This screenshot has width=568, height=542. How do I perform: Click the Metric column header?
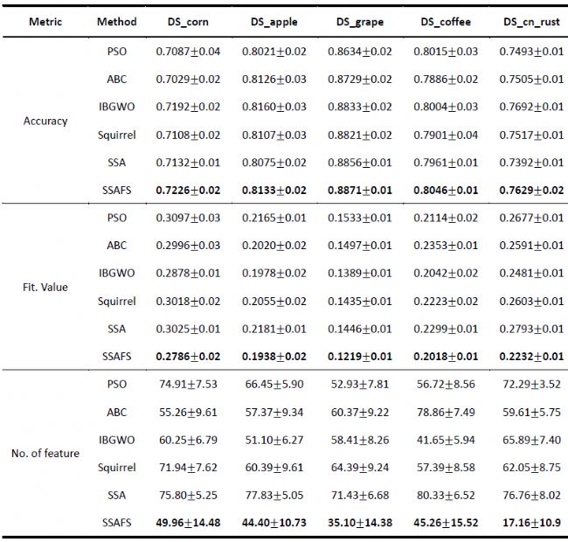click(x=45, y=21)
